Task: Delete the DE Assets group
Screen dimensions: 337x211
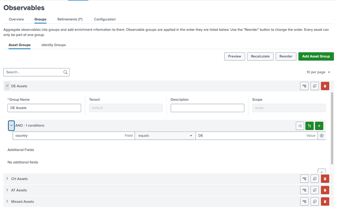Action: click(x=325, y=86)
